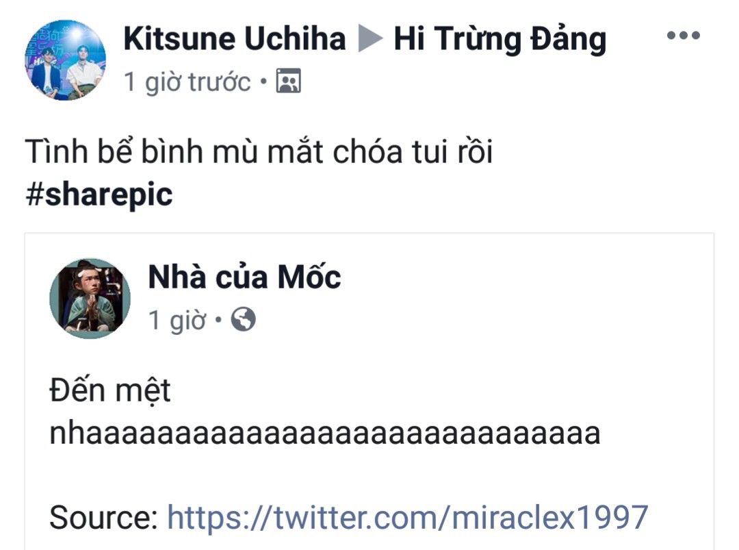
Task: Open the #sharepic hashtag
Action: [99, 195]
